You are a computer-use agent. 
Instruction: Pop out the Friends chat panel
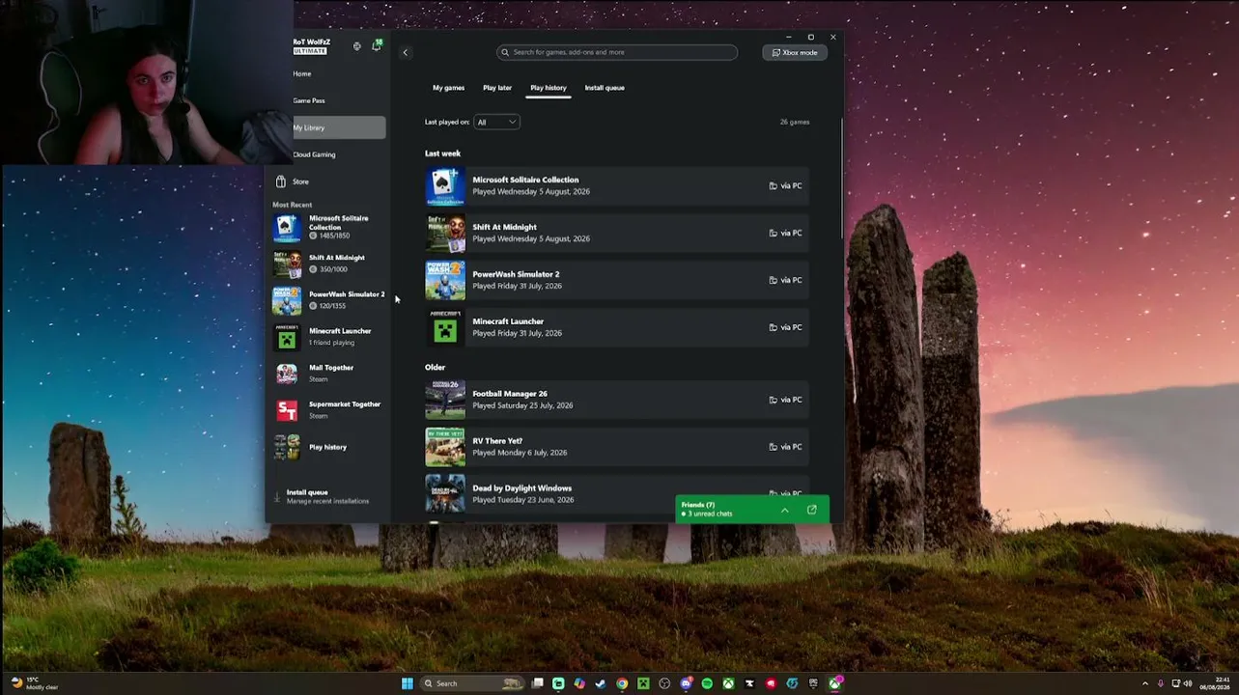click(812, 510)
